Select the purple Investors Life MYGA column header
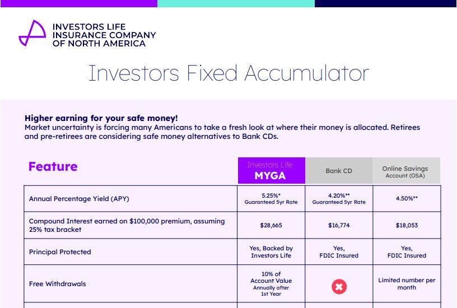Image resolution: width=457 pixels, height=308 pixels. [x=271, y=171]
